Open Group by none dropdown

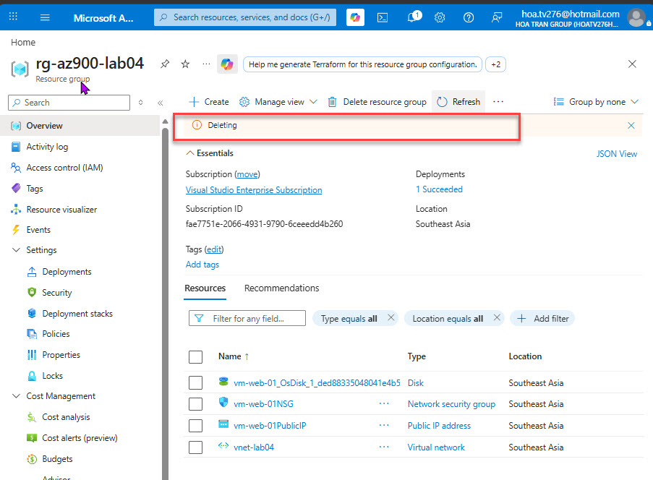(596, 102)
